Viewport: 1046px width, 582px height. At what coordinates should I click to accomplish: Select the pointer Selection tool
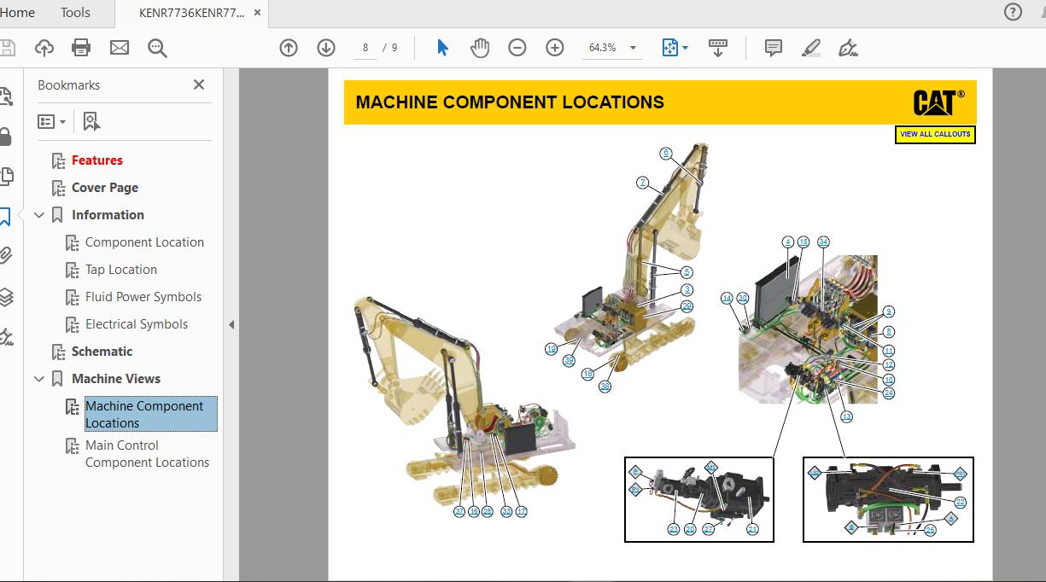442,48
